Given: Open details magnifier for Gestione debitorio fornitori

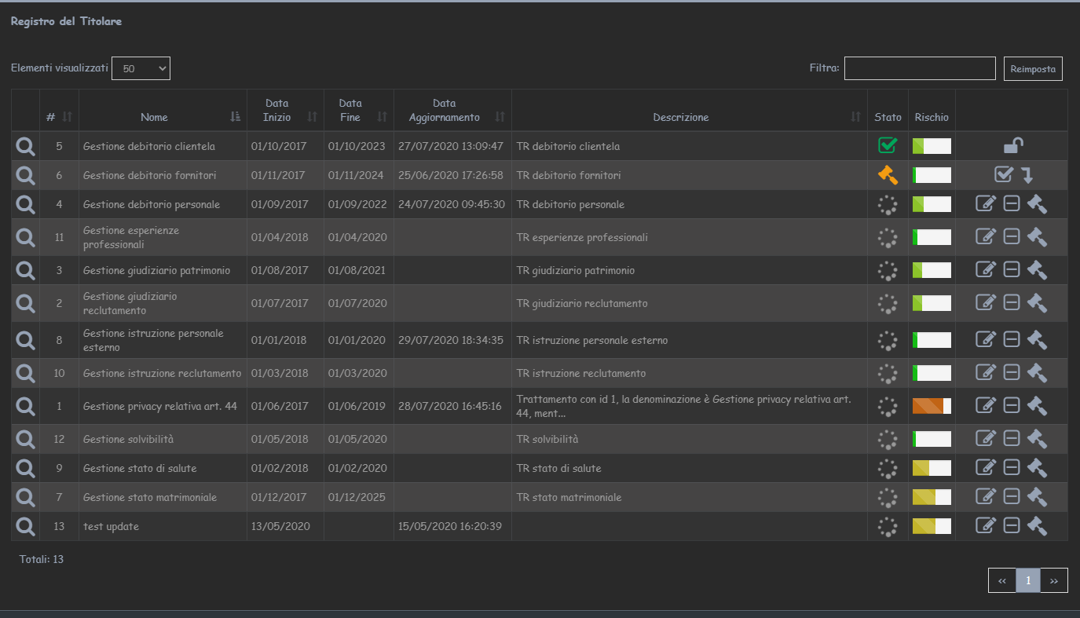Looking at the screenshot, I should pos(26,175).
